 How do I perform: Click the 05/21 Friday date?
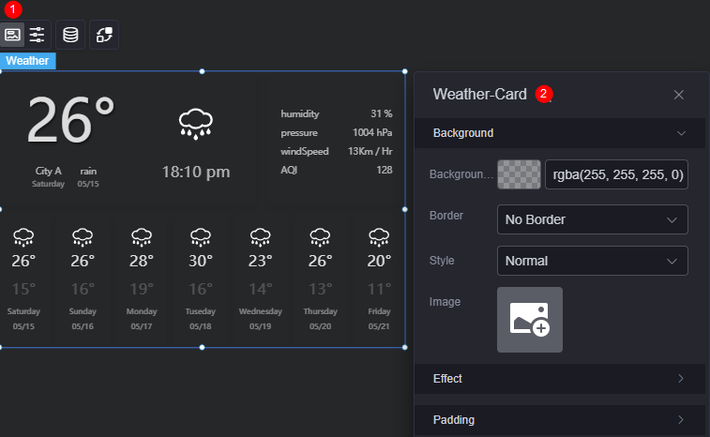pyautogui.click(x=379, y=326)
